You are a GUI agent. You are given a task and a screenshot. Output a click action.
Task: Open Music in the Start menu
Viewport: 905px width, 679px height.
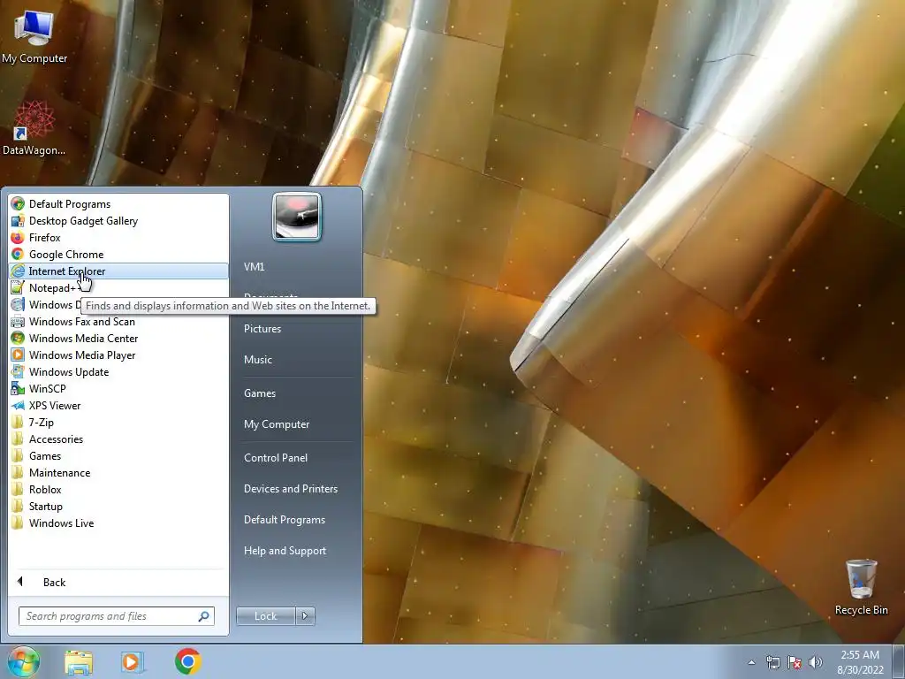click(258, 359)
